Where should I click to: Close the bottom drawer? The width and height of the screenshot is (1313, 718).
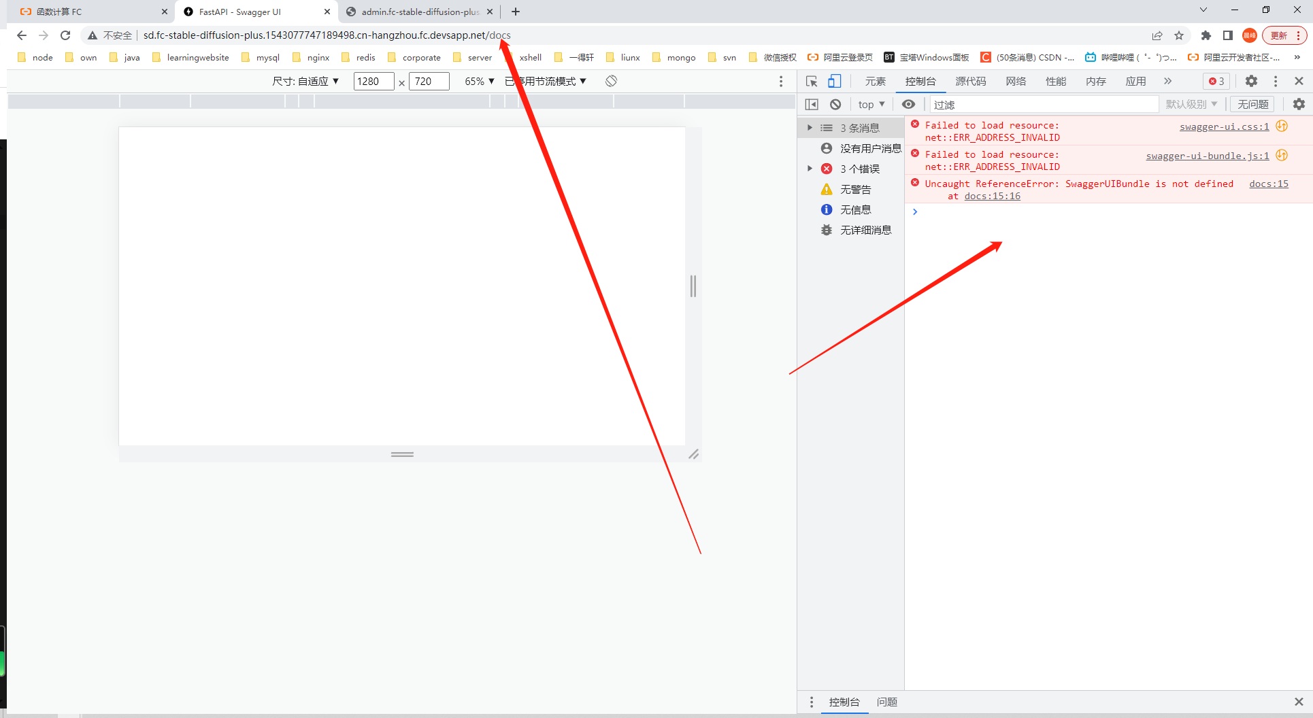(x=1299, y=702)
